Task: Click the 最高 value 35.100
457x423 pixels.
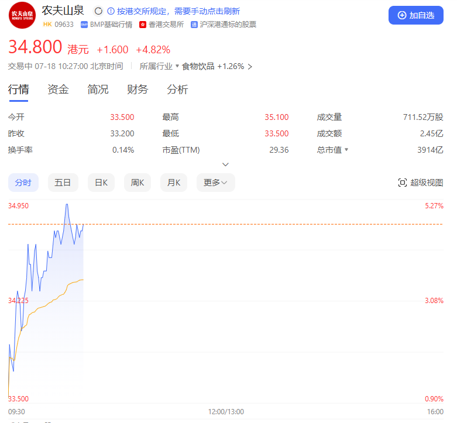Action: tap(277, 117)
